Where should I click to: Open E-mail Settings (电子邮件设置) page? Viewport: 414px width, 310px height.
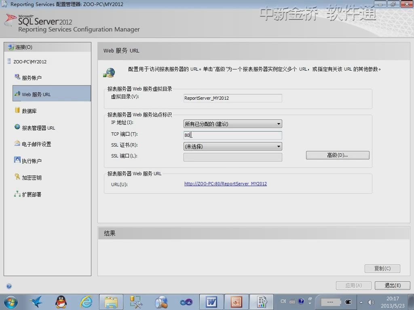coord(36,144)
